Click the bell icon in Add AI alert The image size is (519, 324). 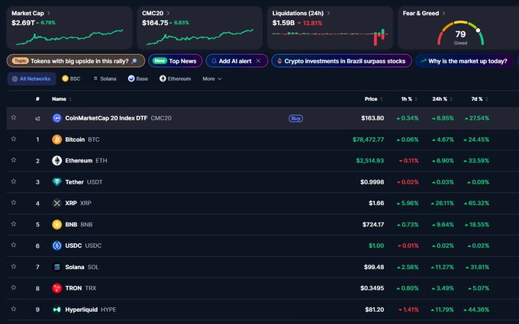(214, 61)
